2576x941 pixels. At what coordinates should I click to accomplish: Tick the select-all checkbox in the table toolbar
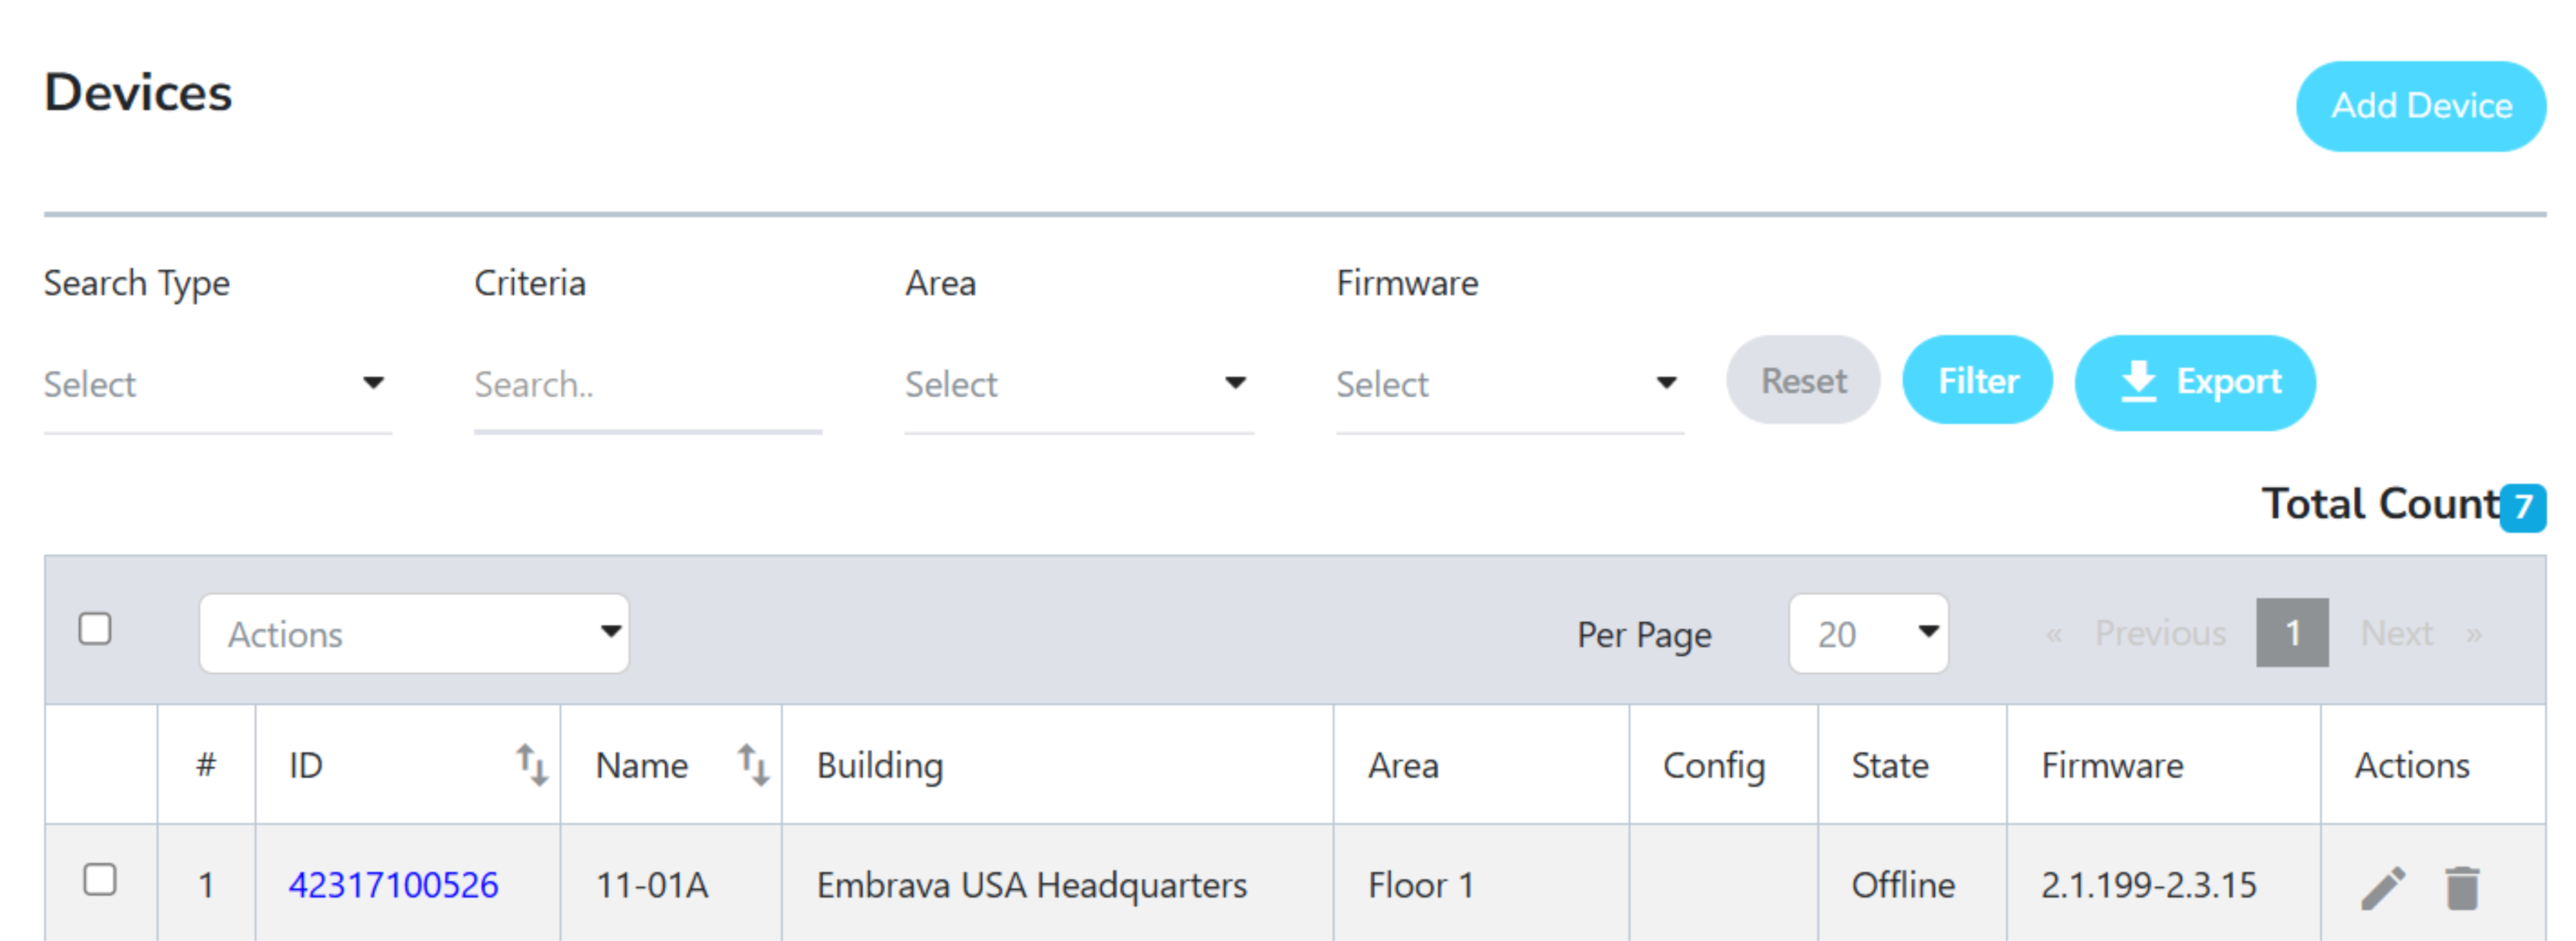95,629
